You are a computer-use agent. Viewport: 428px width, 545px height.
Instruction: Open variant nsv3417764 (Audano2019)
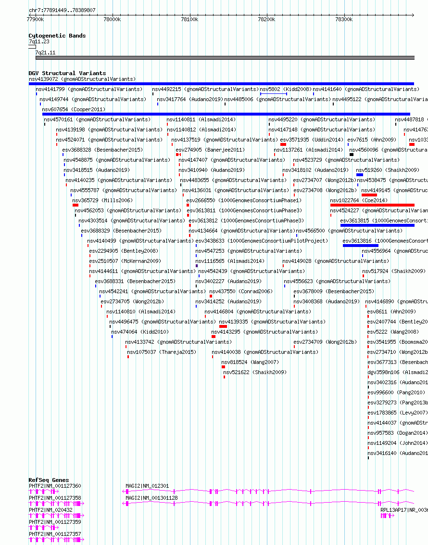tap(190, 99)
